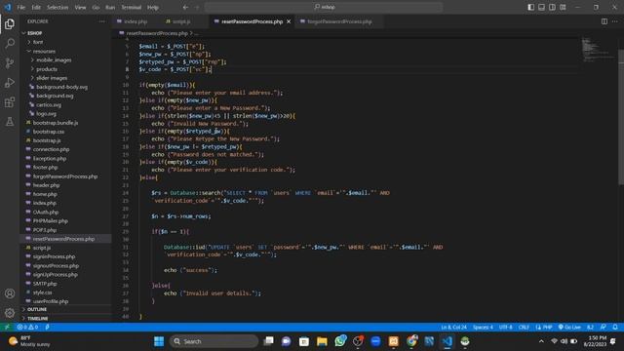Viewport: 624px width, 351px height.
Task: Click the taskbar Search box
Action: click(214, 341)
